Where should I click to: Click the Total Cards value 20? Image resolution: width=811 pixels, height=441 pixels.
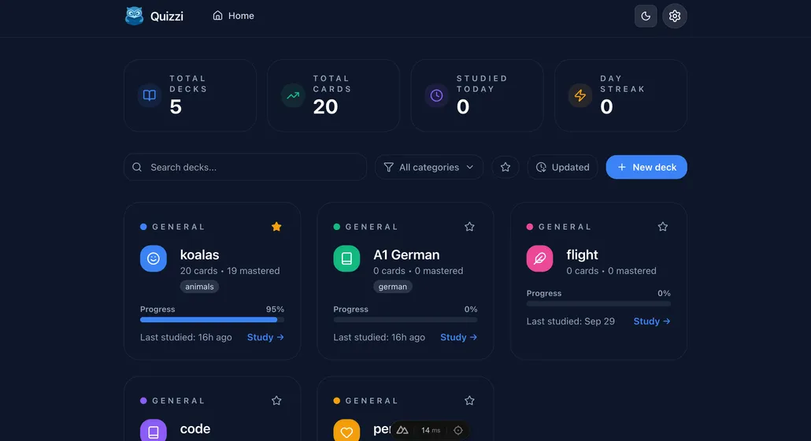click(325, 106)
